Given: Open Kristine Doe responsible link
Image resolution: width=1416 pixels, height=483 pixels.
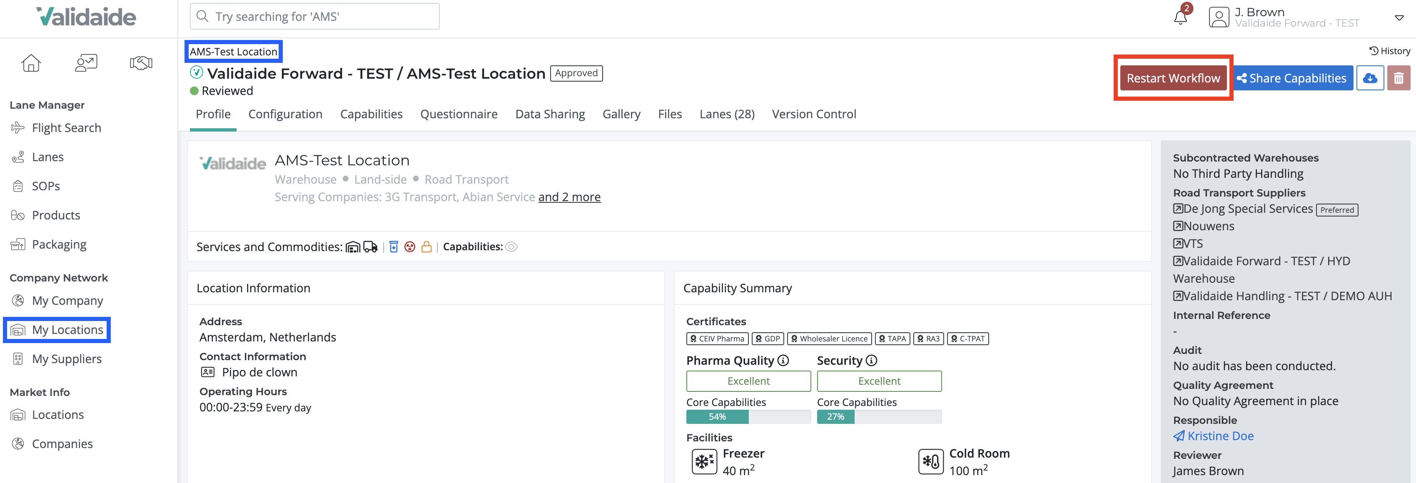Looking at the screenshot, I should tap(1213, 436).
